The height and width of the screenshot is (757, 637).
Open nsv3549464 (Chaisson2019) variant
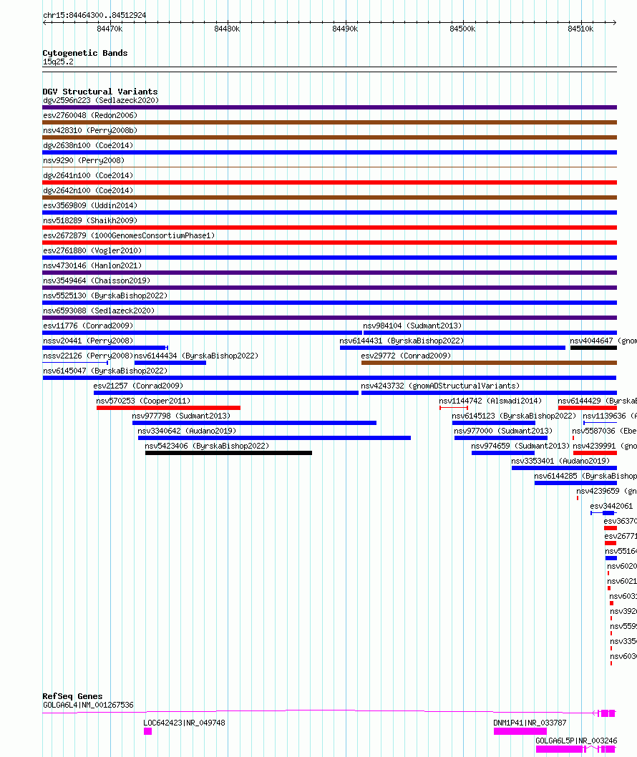(97, 280)
